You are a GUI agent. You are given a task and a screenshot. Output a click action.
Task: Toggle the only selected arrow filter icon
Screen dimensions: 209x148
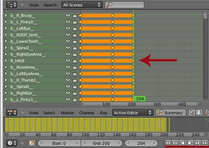click(192, 113)
